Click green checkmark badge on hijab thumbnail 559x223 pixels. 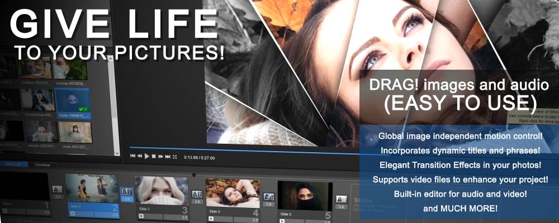click(x=83, y=109)
